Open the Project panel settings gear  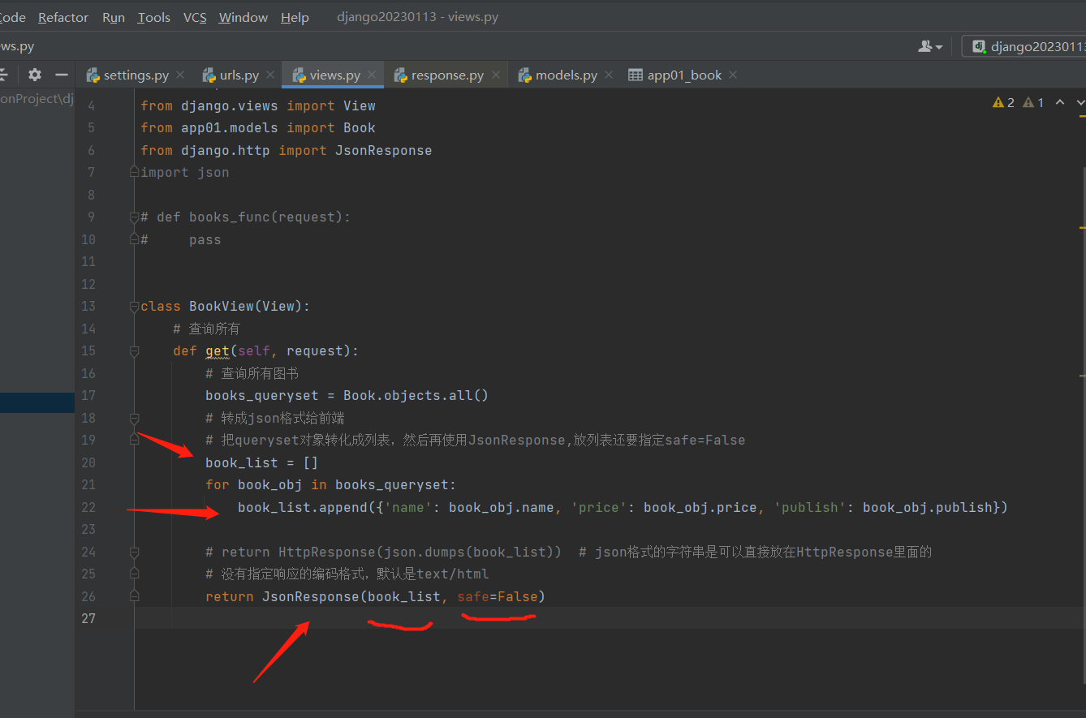click(34, 75)
